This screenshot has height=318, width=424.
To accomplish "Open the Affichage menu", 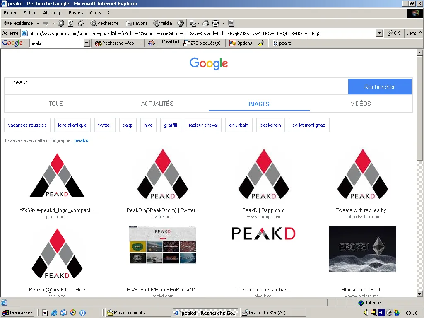I will (x=53, y=13).
